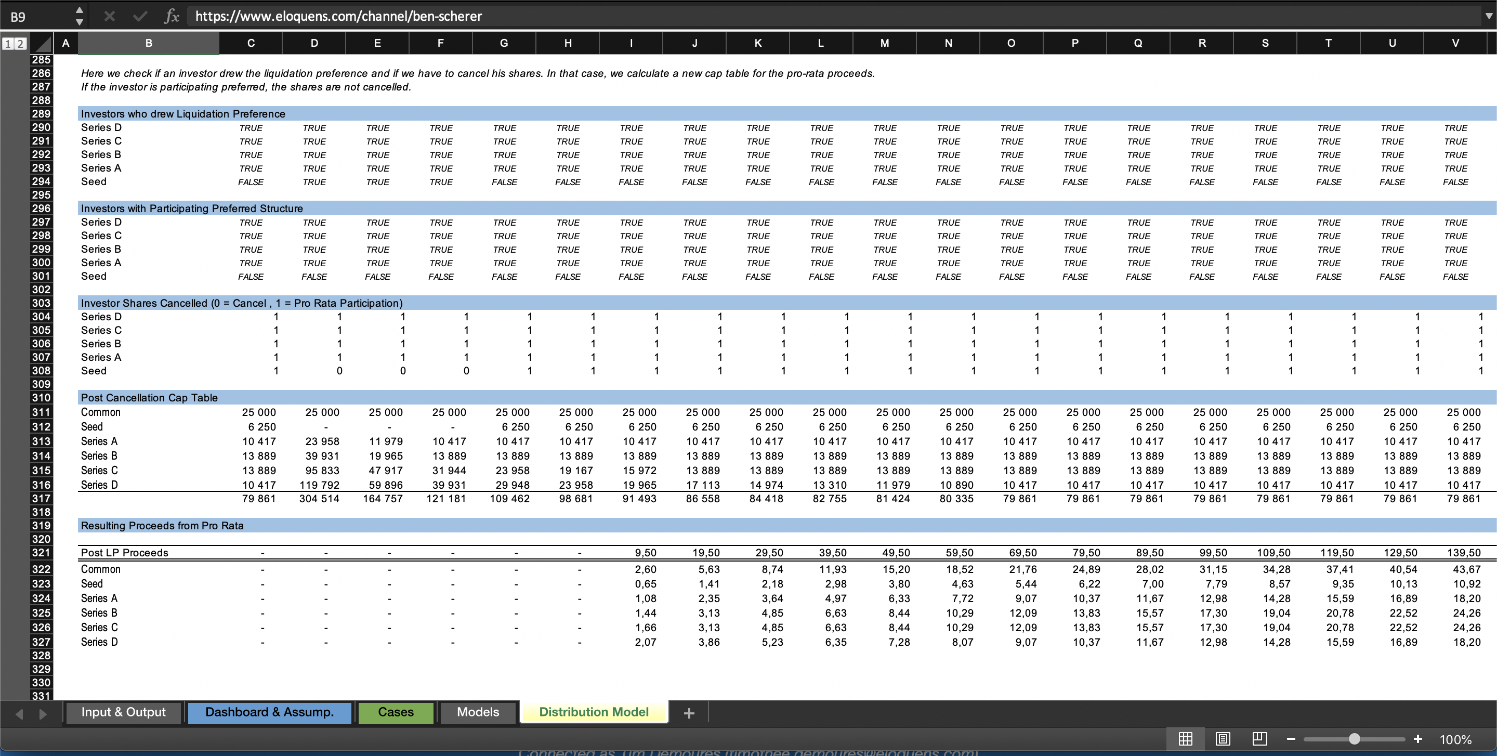Click the 43,67 Common proceeds cell
Viewport: 1497px width, 756px height.
pos(1467,569)
